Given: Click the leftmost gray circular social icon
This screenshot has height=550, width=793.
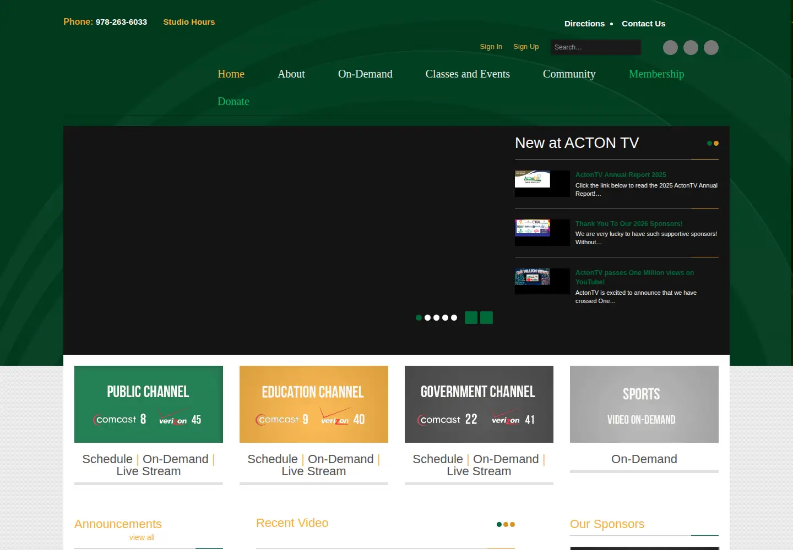Looking at the screenshot, I should pos(670,48).
